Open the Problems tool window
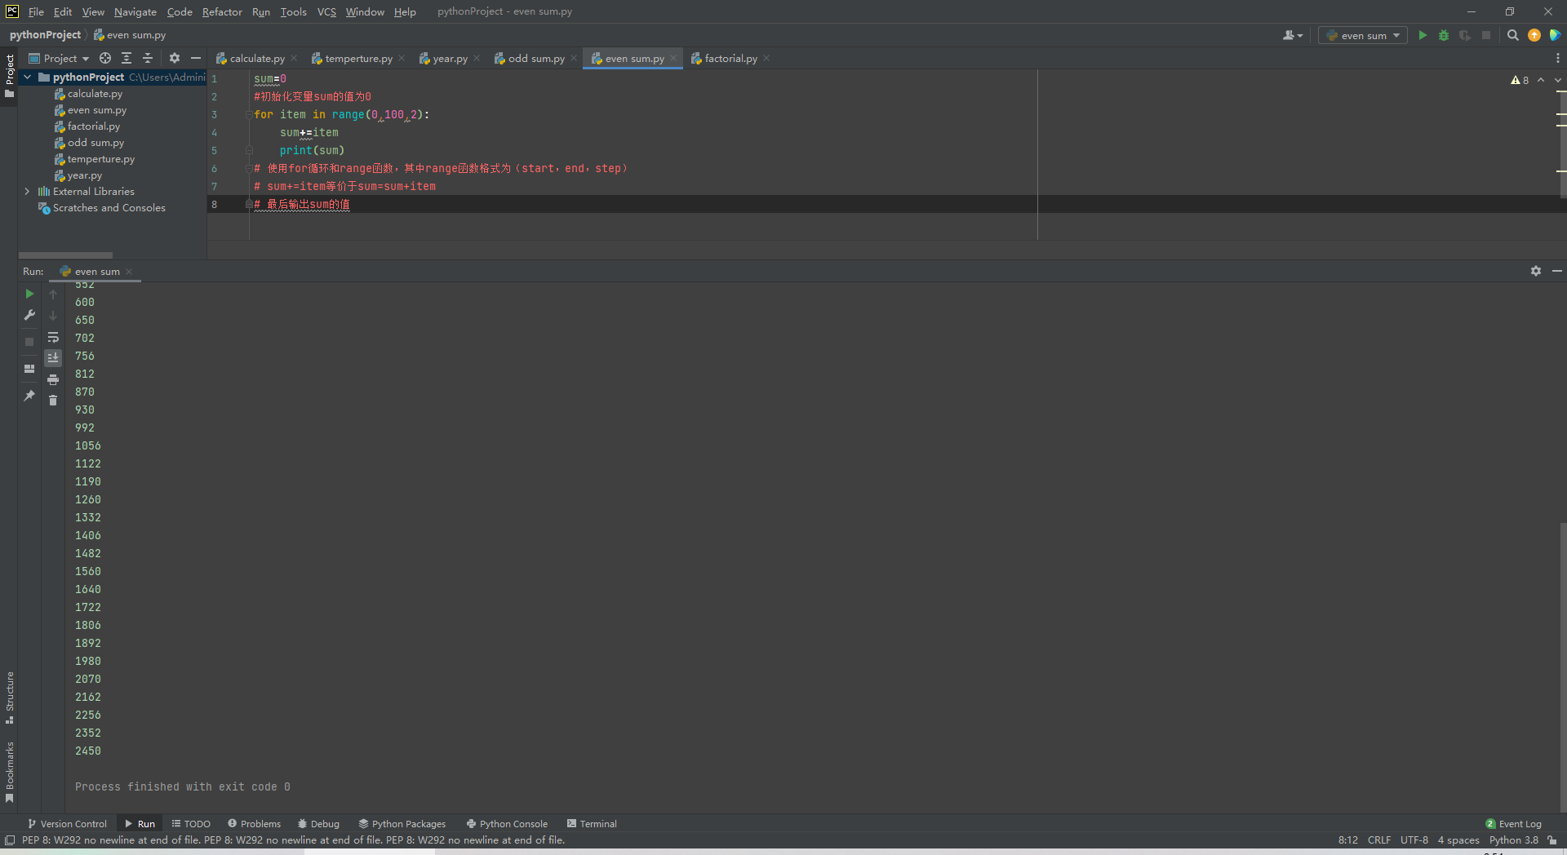This screenshot has width=1567, height=855. (x=254, y=824)
